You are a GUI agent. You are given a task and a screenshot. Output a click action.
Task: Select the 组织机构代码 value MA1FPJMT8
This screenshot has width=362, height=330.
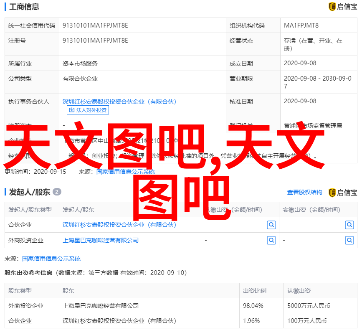pos(301,25)
